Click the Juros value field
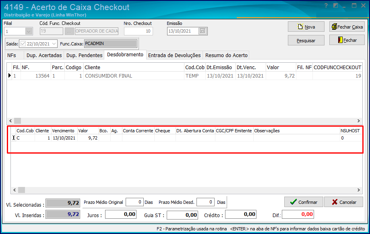The height and width of the screenshot is (234, 370). tap(121, 214)
